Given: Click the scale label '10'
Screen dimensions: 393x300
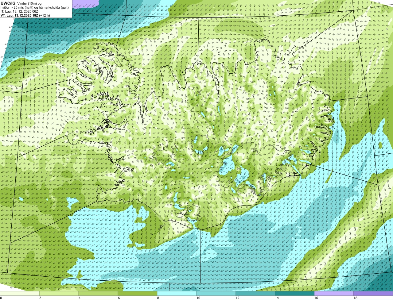Looking at the screenshot, I should click(198, 298).
